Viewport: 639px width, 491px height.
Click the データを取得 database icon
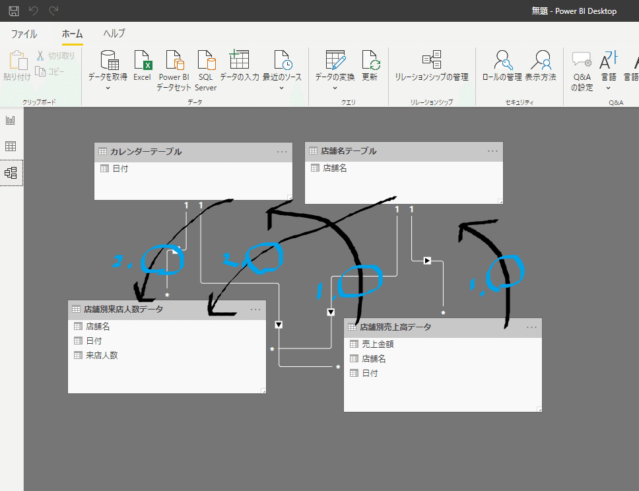click(109, 60)
